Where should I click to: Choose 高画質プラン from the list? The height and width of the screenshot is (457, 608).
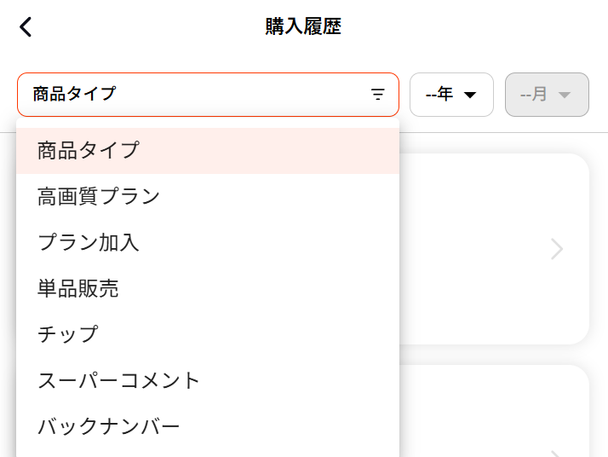[x=208, y=196]
